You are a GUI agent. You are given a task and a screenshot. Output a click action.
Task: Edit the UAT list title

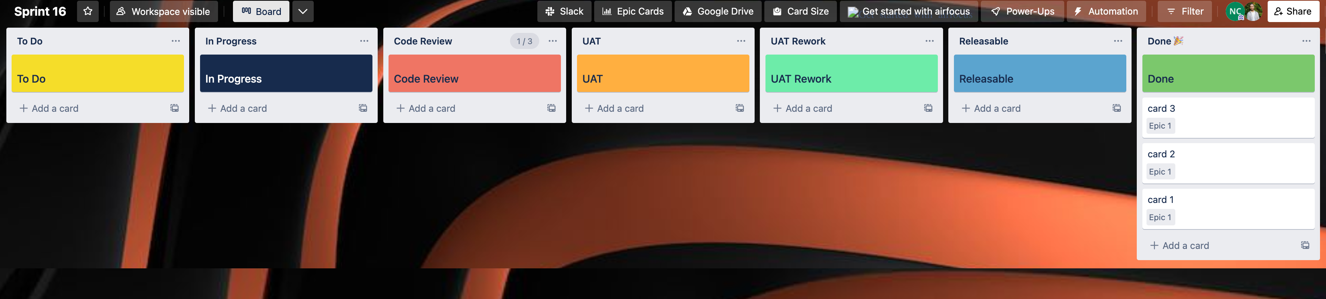click(x=592, y=41)
